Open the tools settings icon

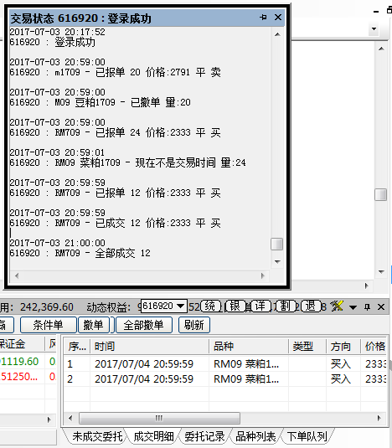(x=337, y=306)
